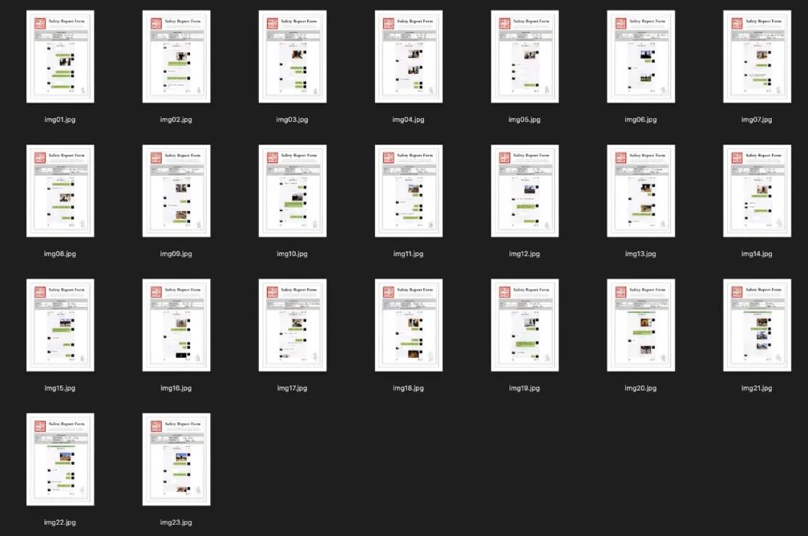Select the img03.jpg thumbnail

coord(293,57)
